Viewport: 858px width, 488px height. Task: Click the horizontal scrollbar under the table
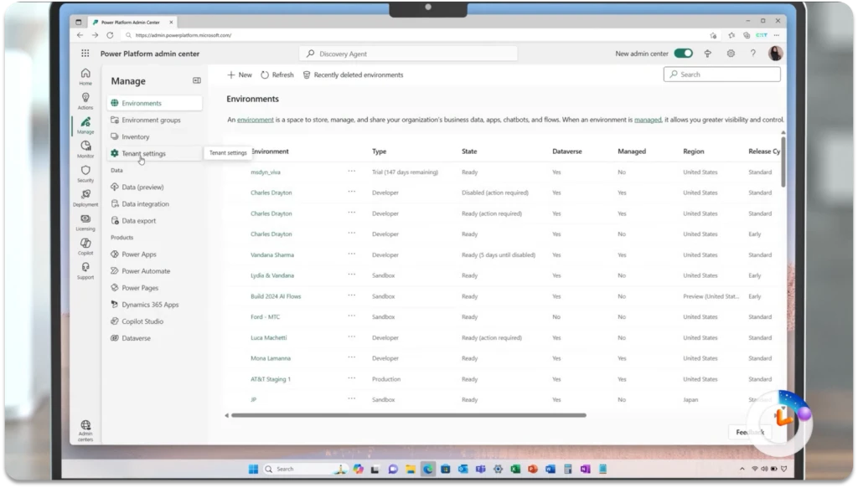coord(408,415)
